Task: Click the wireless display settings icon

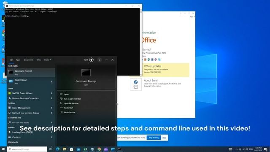Action: tap(10, 113)
